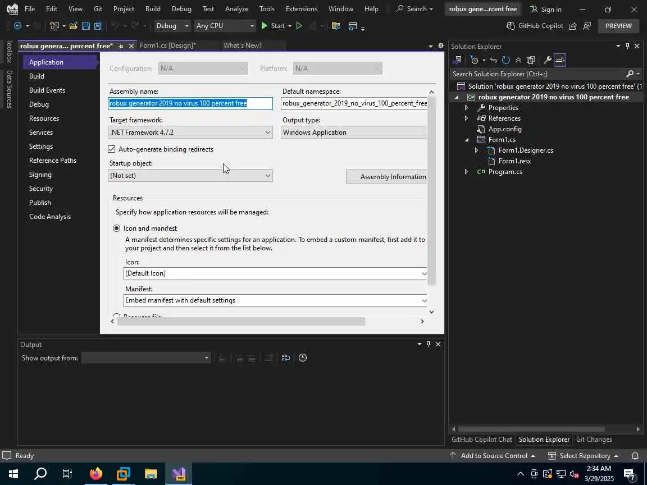
Task: Click the Assembly name input field
Action: [x=190, y=103]
